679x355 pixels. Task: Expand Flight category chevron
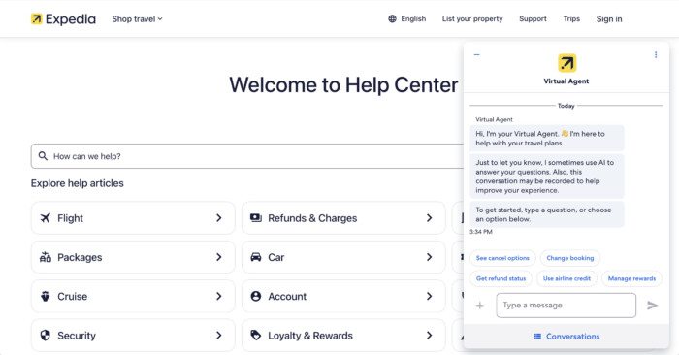(x=218, y=218)
